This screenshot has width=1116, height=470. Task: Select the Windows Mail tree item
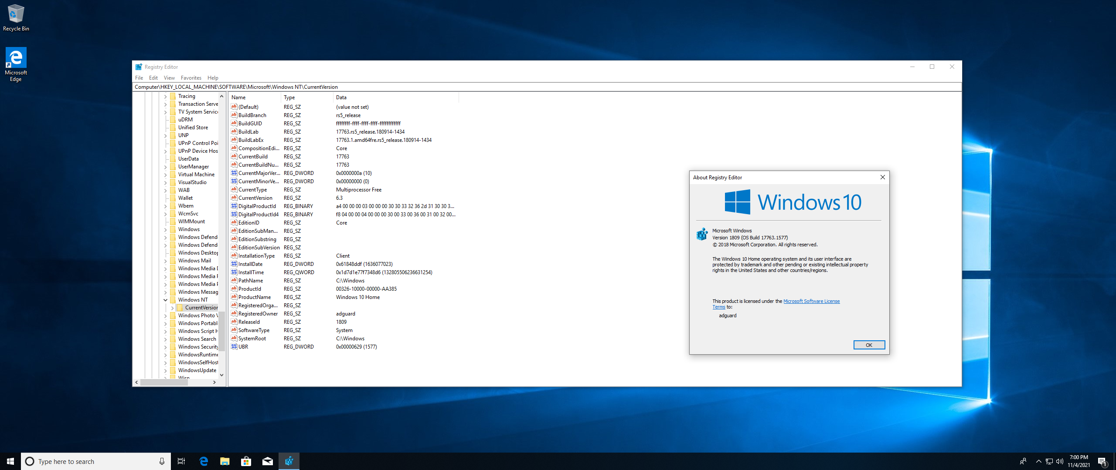click(194, 261)
